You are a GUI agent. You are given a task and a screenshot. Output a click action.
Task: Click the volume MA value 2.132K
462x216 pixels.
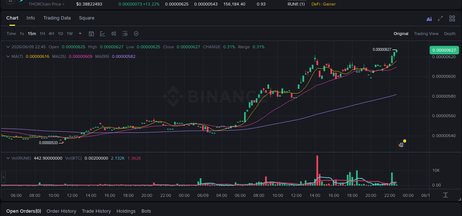click(x=118, y=158)
